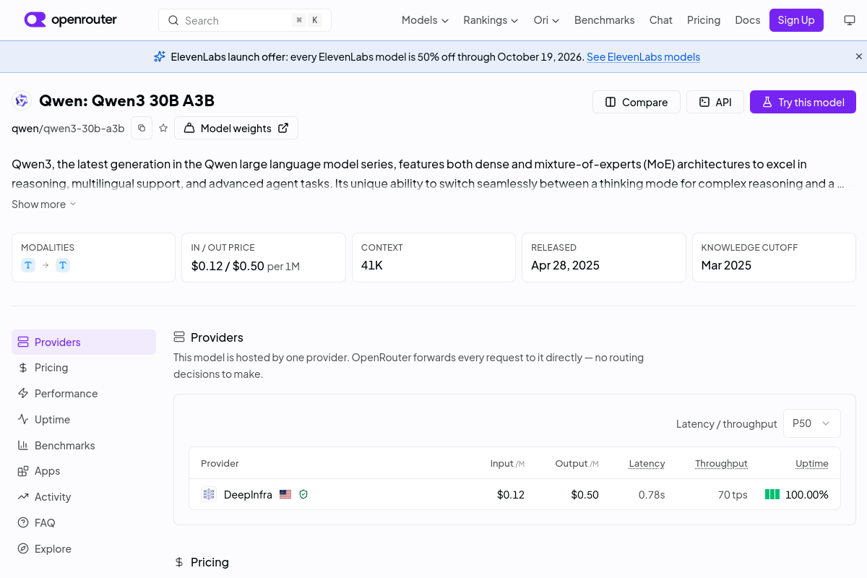Select Apps in the sidebar

[84, 471]
